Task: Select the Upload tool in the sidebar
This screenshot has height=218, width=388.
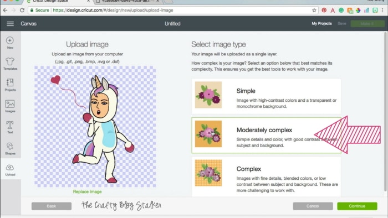Action: pyautogui.click(x=10, y=170)
